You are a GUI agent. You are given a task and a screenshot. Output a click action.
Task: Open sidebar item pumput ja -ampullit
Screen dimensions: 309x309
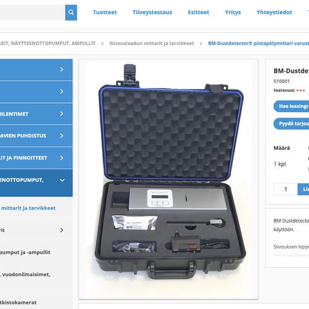tap(25, 252)
